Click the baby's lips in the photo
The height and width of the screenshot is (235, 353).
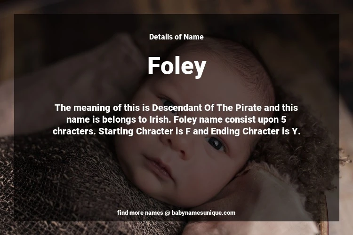click(x=158, y=167)
